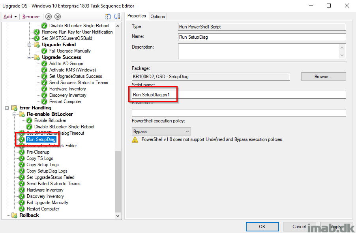Click the green check icon beside Enable BitLocker

[29, 120]
